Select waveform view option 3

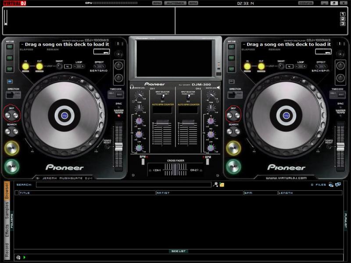click(x=343, y=24)
